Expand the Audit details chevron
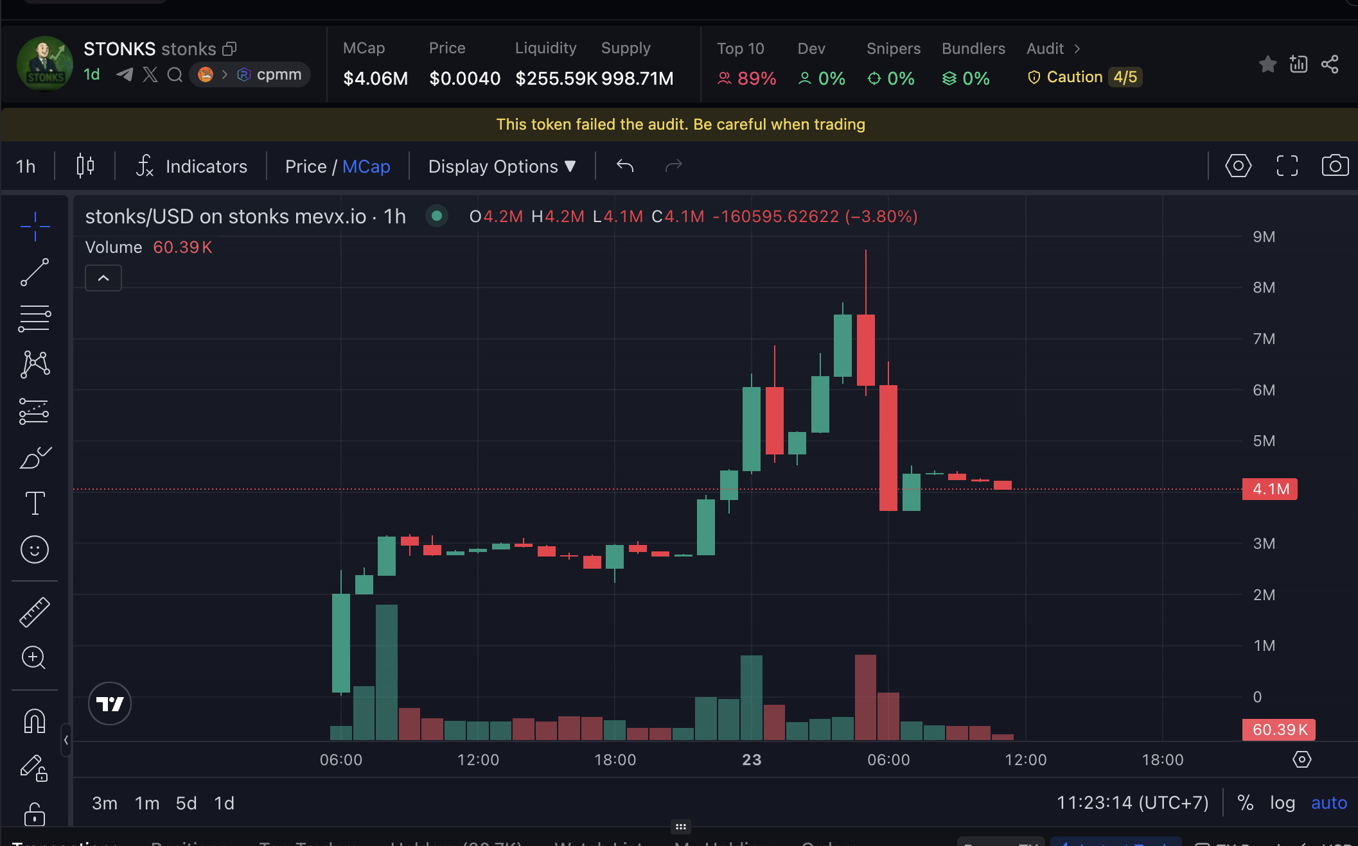Screen dimensions: 1358x846 click(x=1077, y=49)
